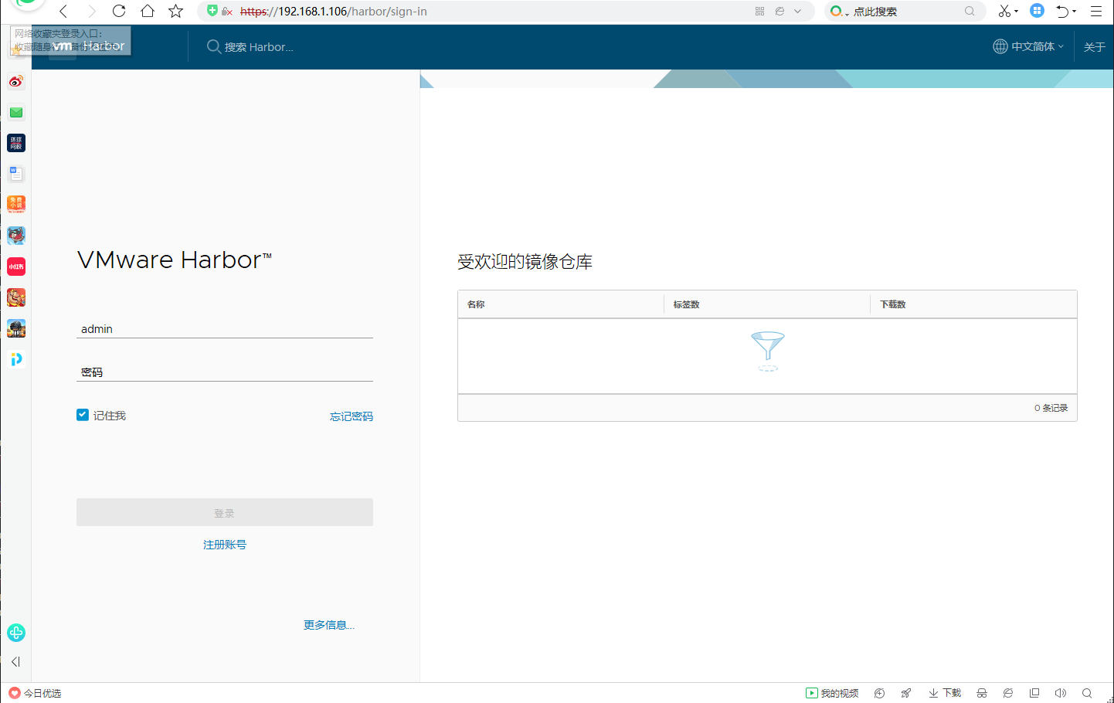
Task: Click the status bar browser-mode e icon
Action: click(x=1008, y=693)
